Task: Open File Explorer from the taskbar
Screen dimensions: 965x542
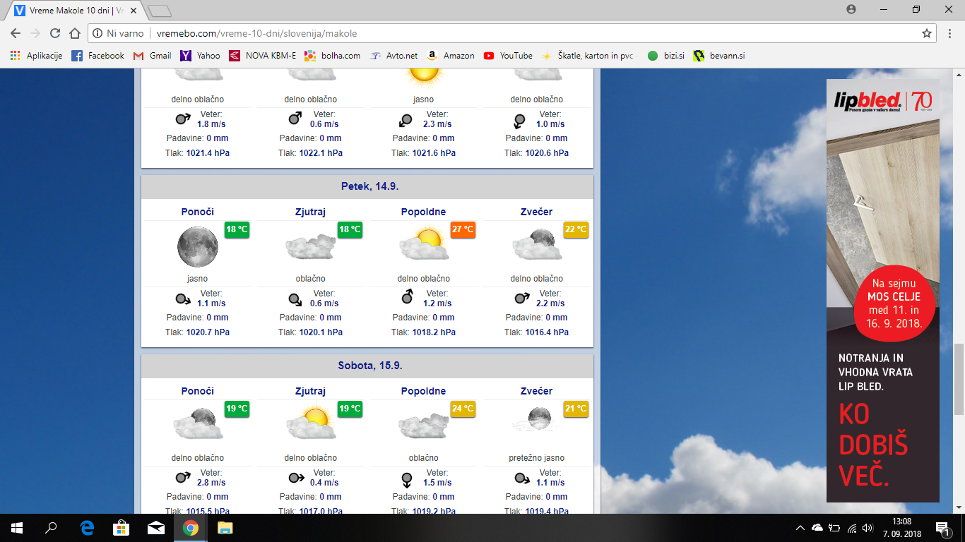Action: click(x=225, y=528)
